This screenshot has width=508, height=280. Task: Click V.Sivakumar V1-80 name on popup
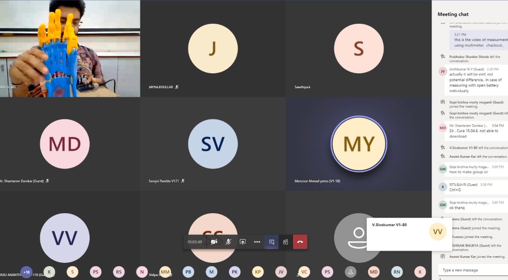[389, 225]
